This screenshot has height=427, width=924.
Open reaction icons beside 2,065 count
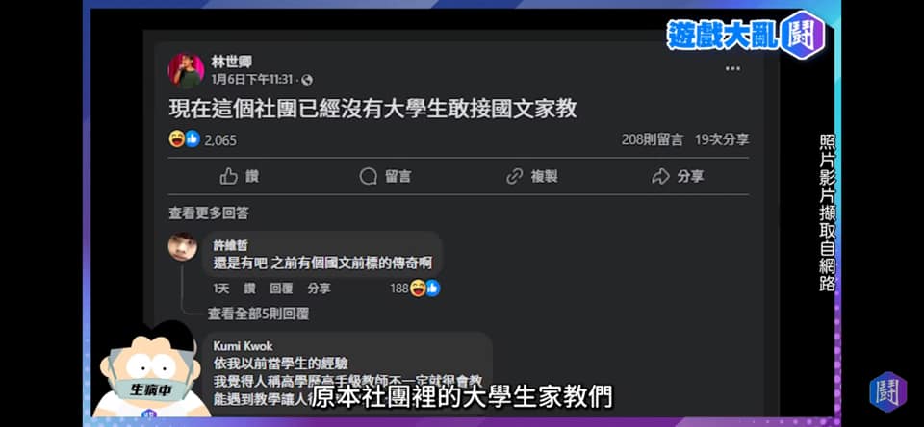pos(185,139)
